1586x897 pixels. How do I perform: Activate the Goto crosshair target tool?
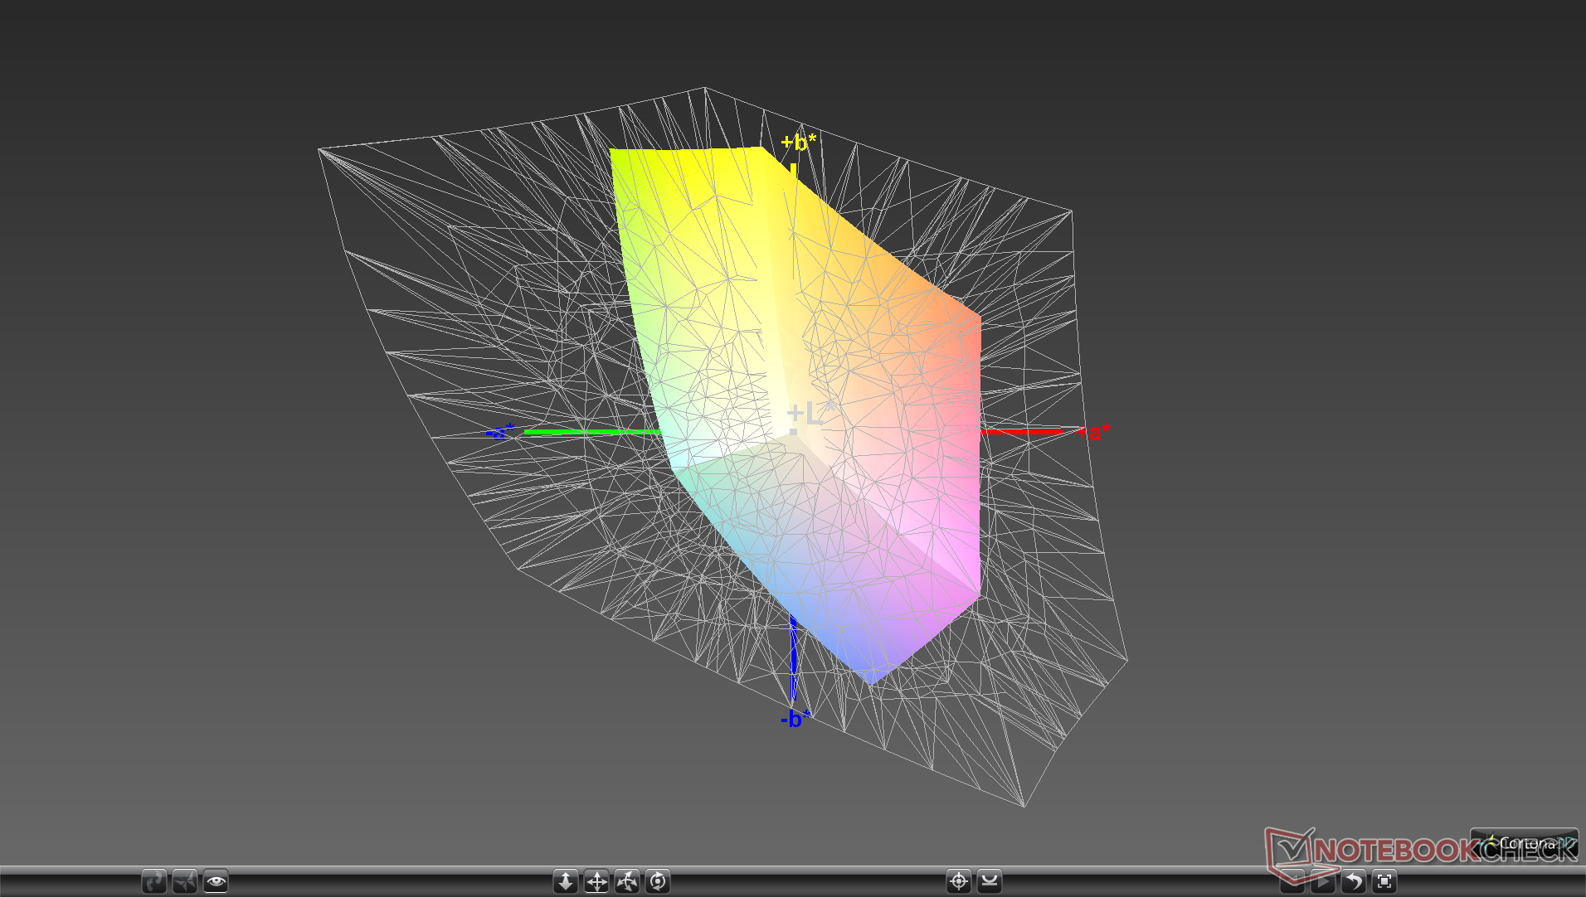coord(959,881)
